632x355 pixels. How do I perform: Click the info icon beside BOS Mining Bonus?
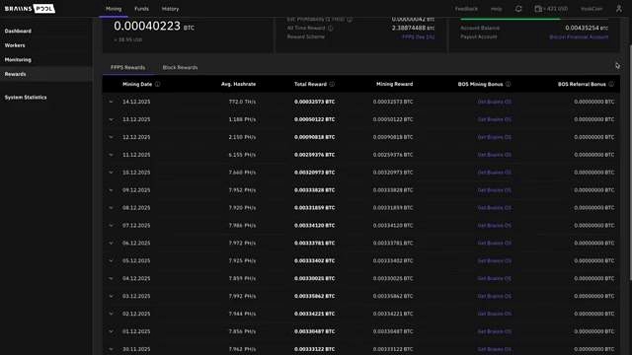pyautogui.click(x=509, y=84)
